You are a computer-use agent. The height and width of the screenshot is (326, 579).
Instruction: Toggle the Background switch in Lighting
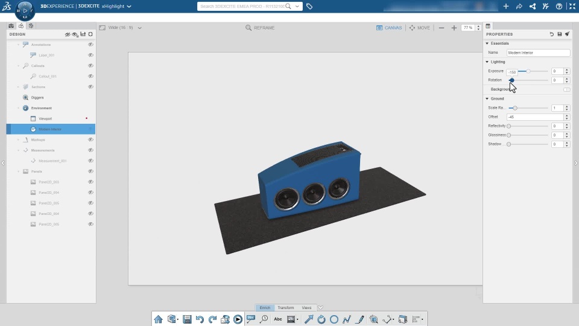[x=567, y=89]
